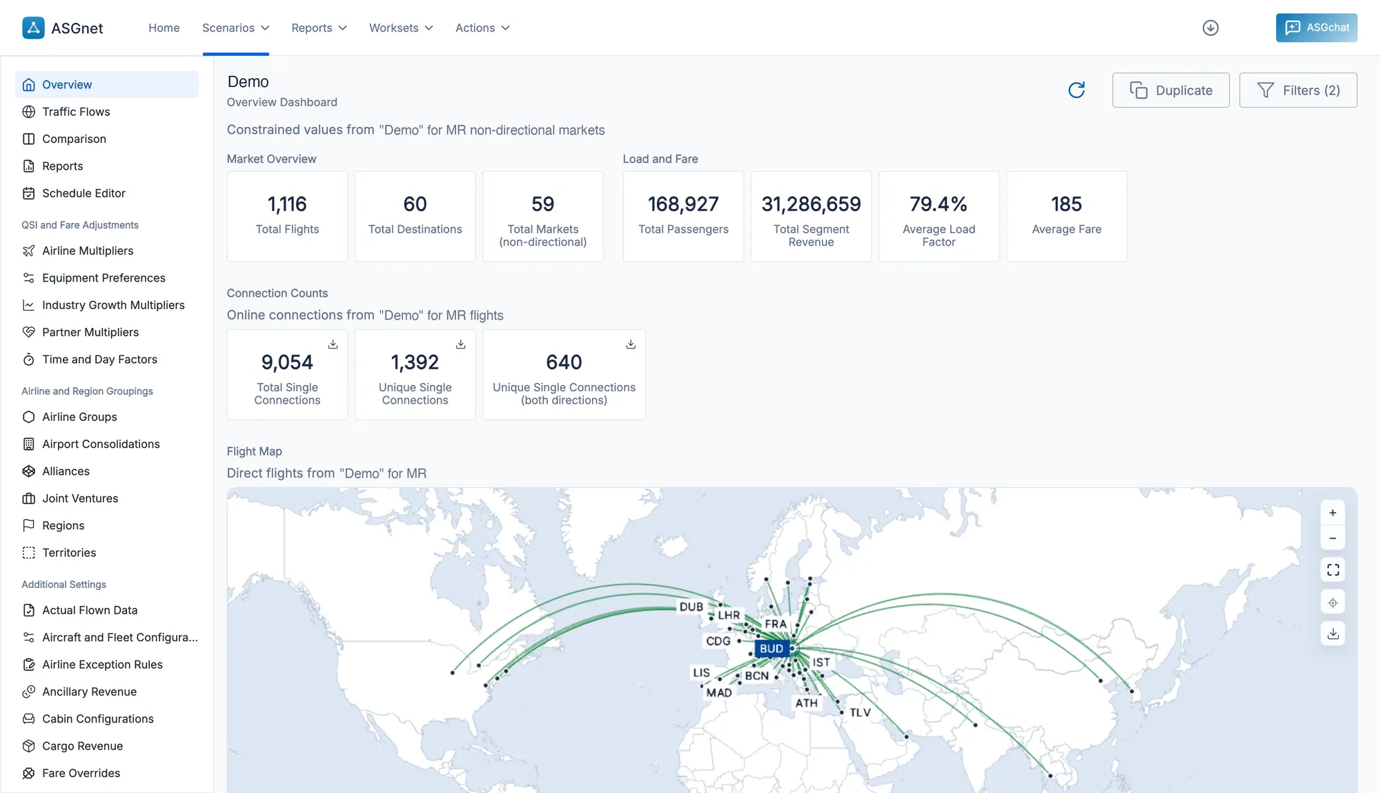Open Comparison in the sidebar

coord(107,139)
